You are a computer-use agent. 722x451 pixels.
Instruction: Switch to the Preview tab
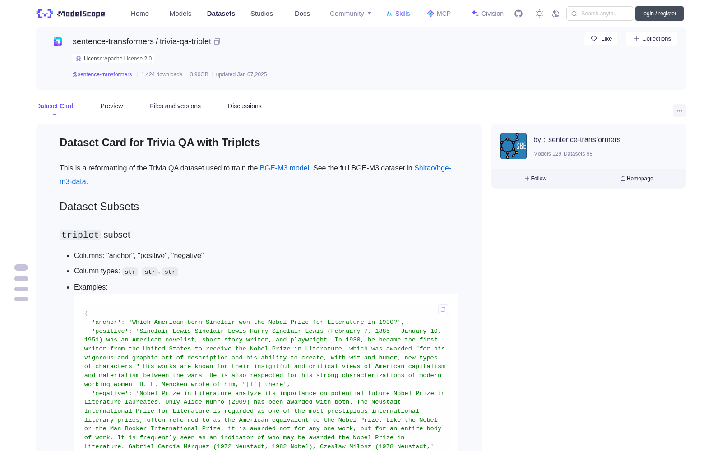pos(111,106)
